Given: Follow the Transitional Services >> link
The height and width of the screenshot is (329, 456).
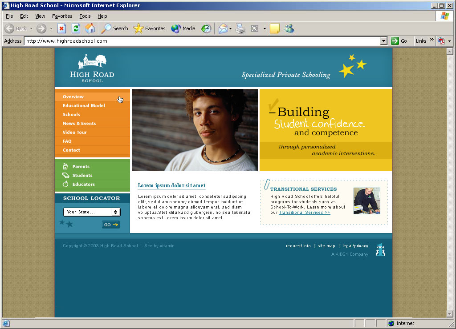Looking at the screenshot, I should point(304,213).
